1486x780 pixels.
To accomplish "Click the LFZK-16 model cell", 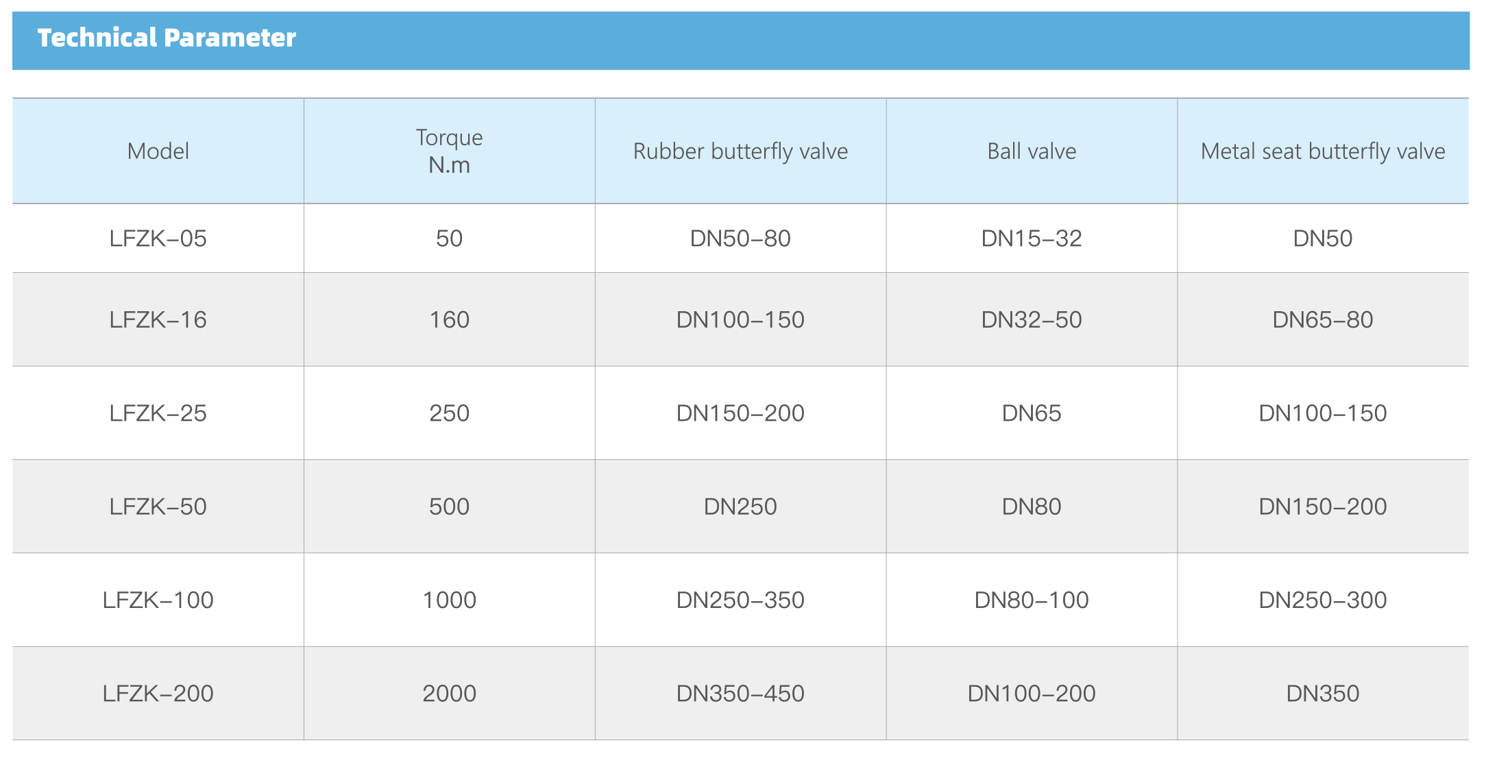I will [158, 320].
